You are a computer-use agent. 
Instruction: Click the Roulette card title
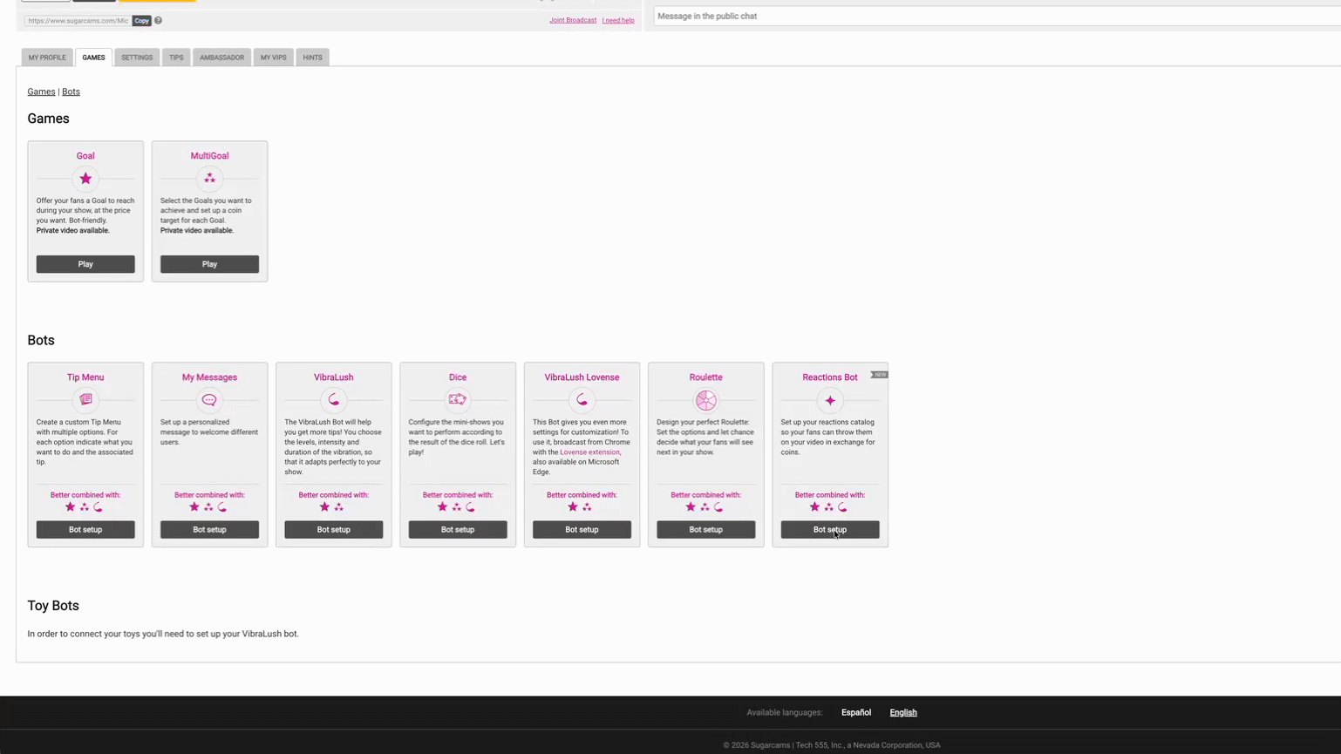click(706, 377)
